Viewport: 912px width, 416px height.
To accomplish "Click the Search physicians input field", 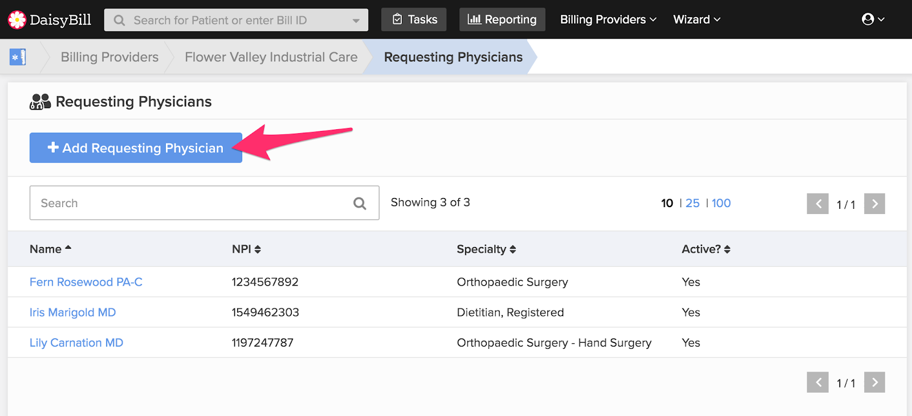I will click(204, 203).
